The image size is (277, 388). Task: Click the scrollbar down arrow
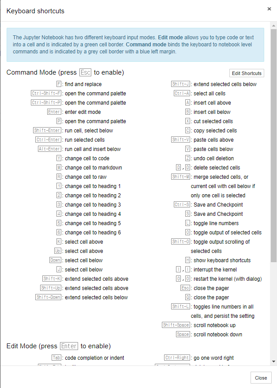(x=273, y=361)
